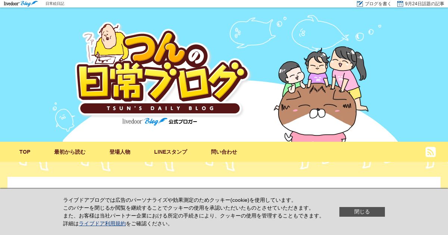Click the ブログを書く link

tap(378, 4)
